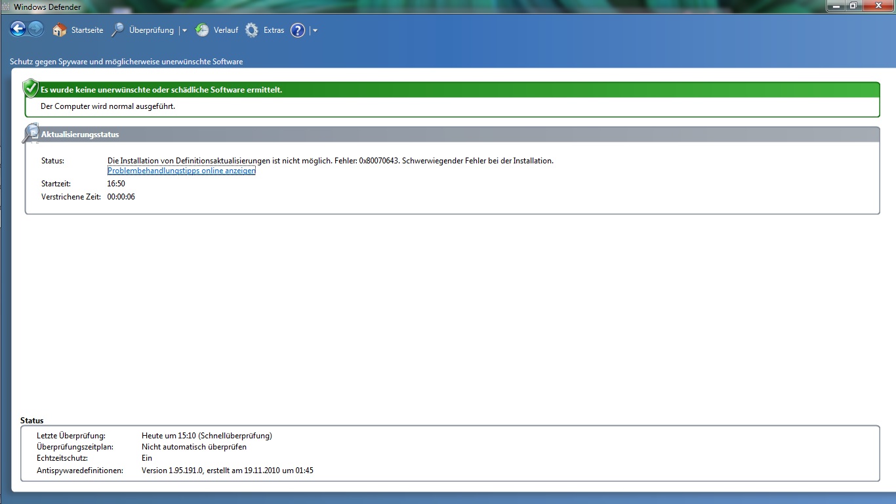This screenshot has height=504, width=896.
Task: Restore down the Windows Defender window
Action: pyautogui.click(x=853, y=6)
